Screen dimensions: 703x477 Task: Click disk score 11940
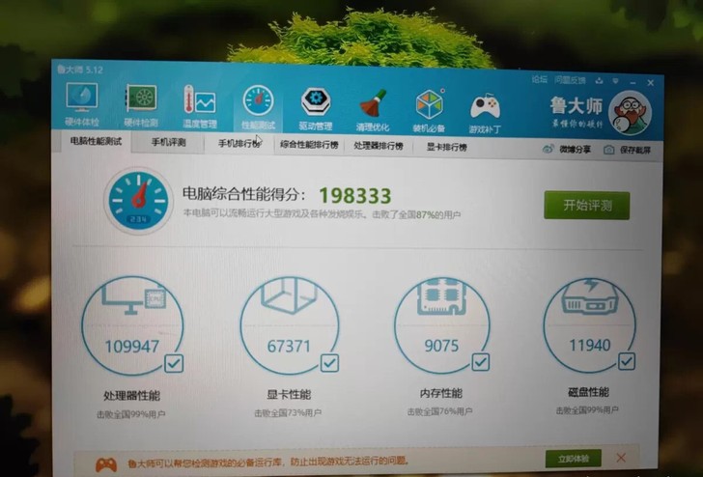590,346
